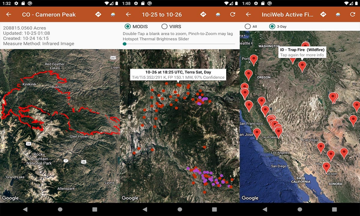The width and height of the screenshot is (360, 216).
Task: Tap the 10-25 to 10-26 title
Action: click(162, 14)
